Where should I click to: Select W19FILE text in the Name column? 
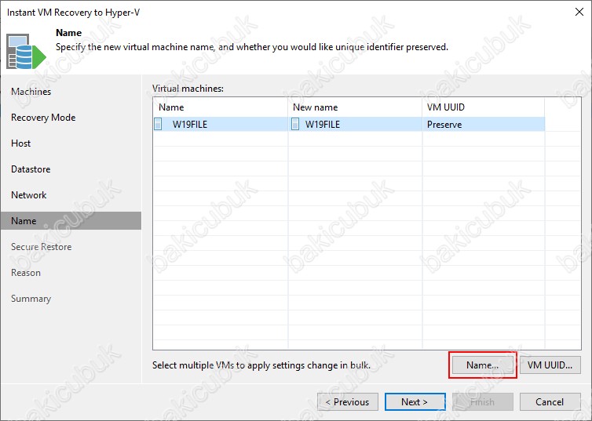coord(189,125)
